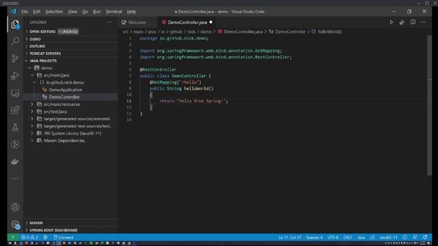Viewport: 438px width, 246px height.
Task: Open the Explorer view in the activity bar
Action: pos(15,25)
